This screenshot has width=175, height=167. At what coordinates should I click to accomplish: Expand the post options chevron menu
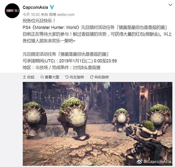[x=170, y=5]
